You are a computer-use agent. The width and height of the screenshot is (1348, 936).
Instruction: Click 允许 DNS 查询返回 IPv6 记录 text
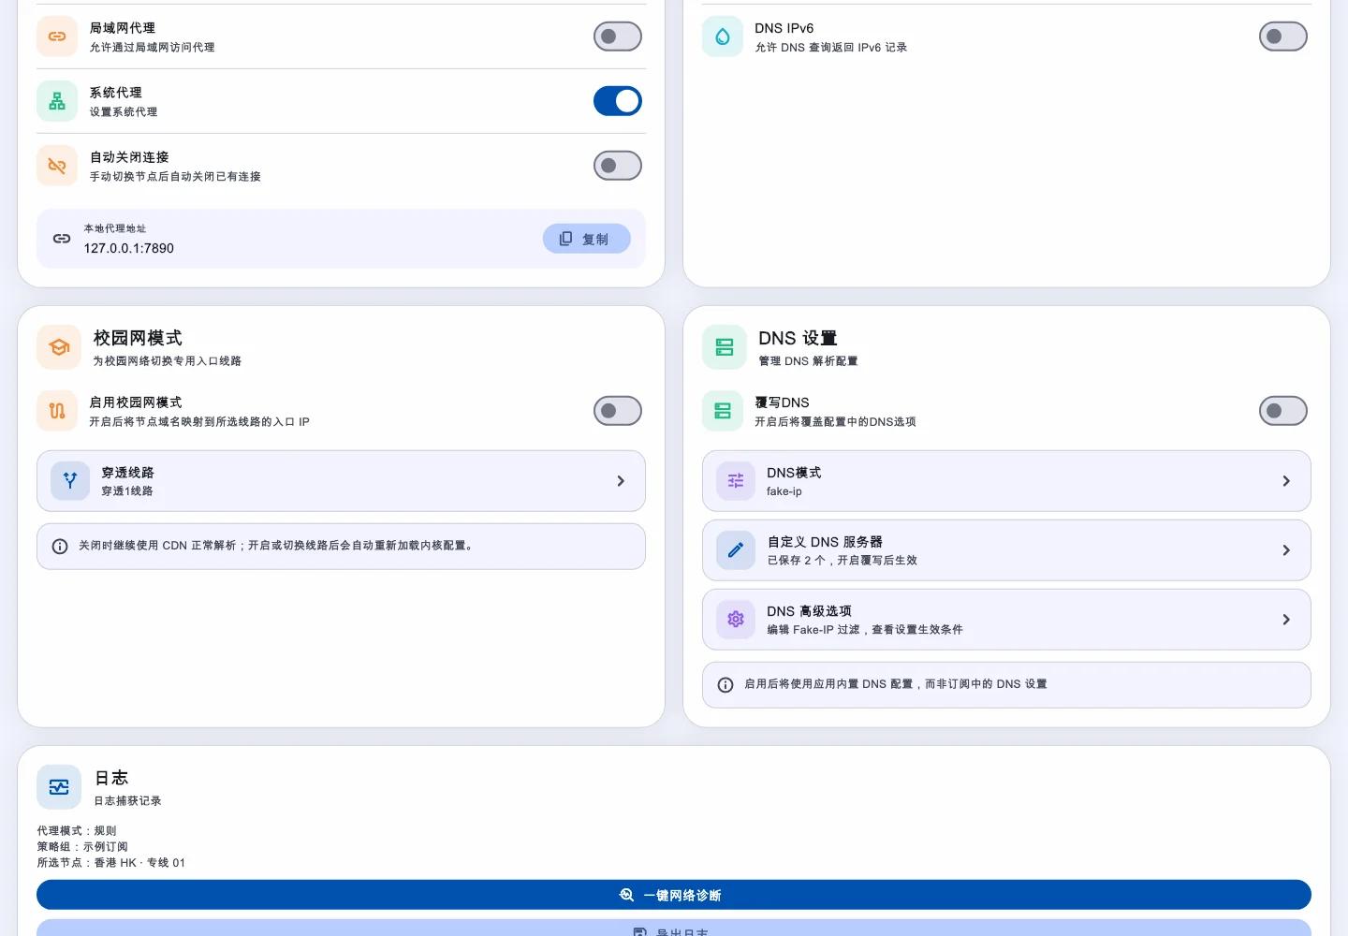click(831, 48)
